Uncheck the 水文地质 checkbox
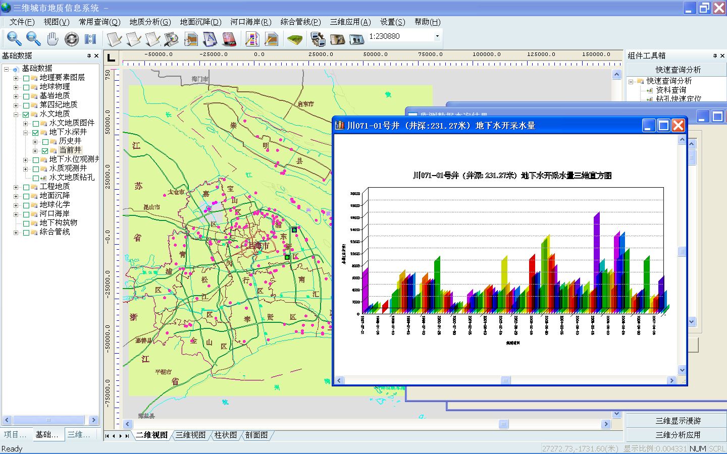Viewport: 727px width, 454px height. coord(26,115)
